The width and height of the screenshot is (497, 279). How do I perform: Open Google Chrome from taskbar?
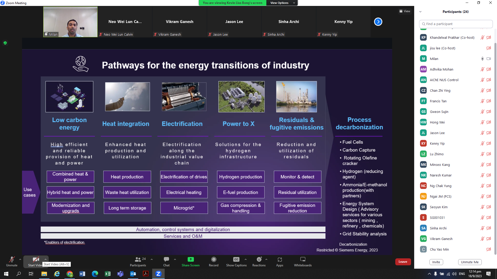pyautogui.click(x=70, y=274)
